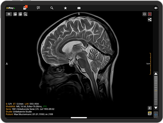Go to the next series
Viewport: 163px width, 123px height.
click(x=20, y=14)
